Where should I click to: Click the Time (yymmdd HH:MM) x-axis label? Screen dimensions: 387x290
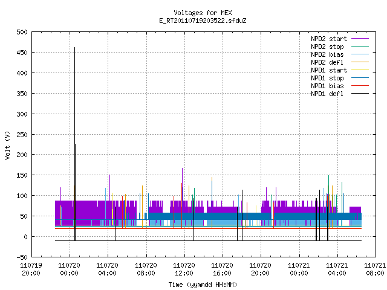coord(203,285)
